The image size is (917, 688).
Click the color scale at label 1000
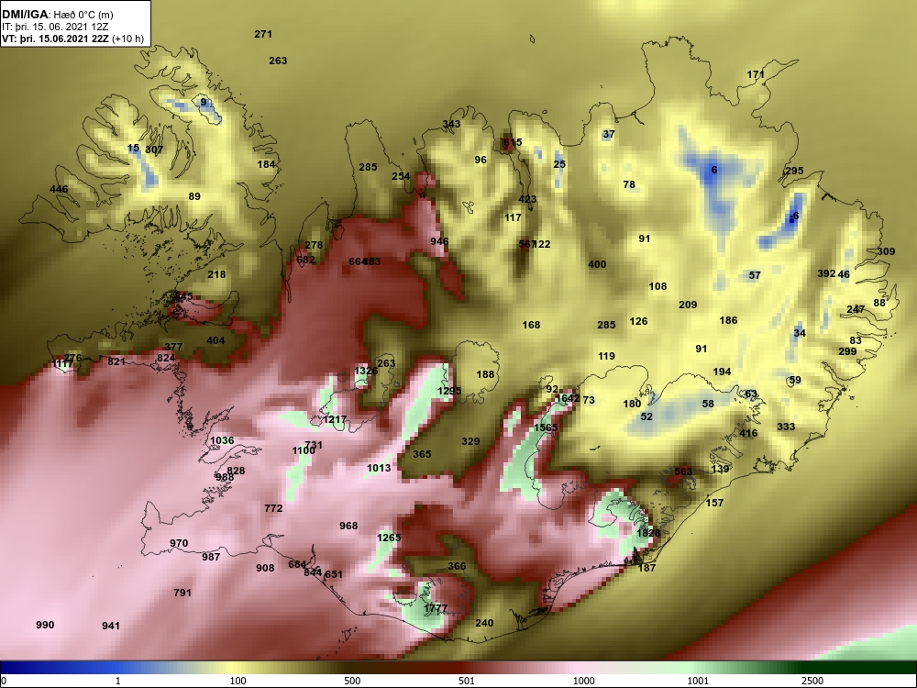click(584, 681)
